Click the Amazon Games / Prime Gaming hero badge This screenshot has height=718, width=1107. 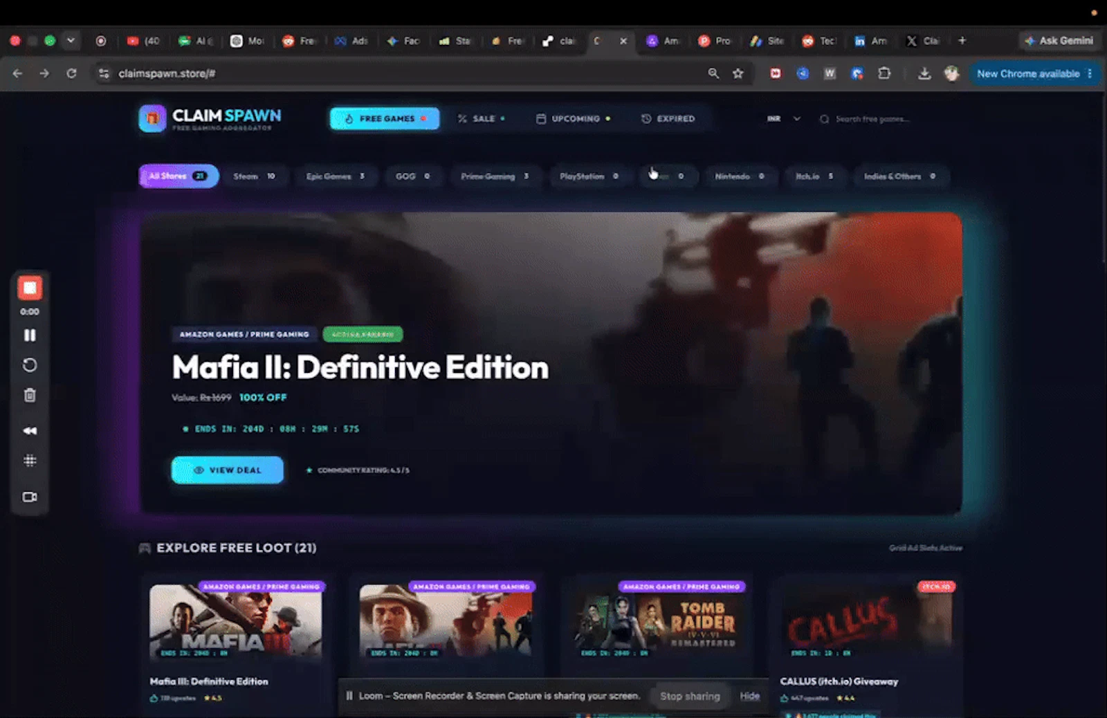pos(244,335)
